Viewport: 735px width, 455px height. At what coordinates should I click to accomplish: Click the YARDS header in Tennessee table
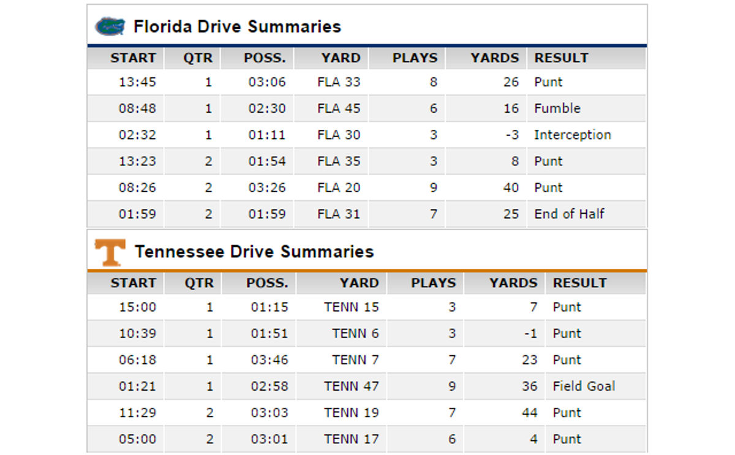(x=513, y=283)
